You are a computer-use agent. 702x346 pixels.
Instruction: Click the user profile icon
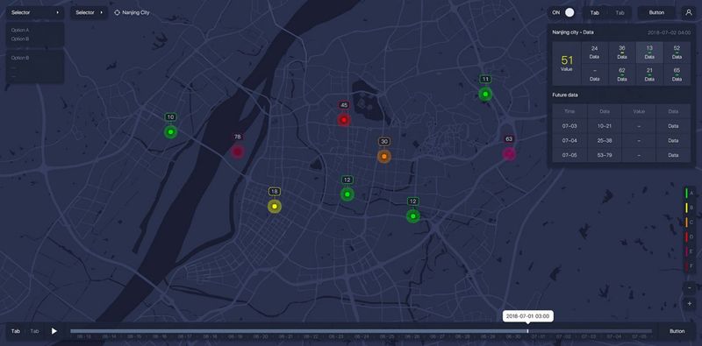689,12
